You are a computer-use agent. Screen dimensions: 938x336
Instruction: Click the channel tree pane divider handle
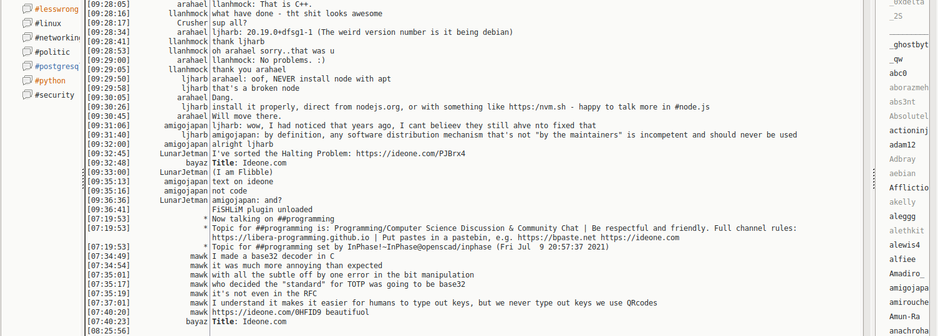(83, 180)
